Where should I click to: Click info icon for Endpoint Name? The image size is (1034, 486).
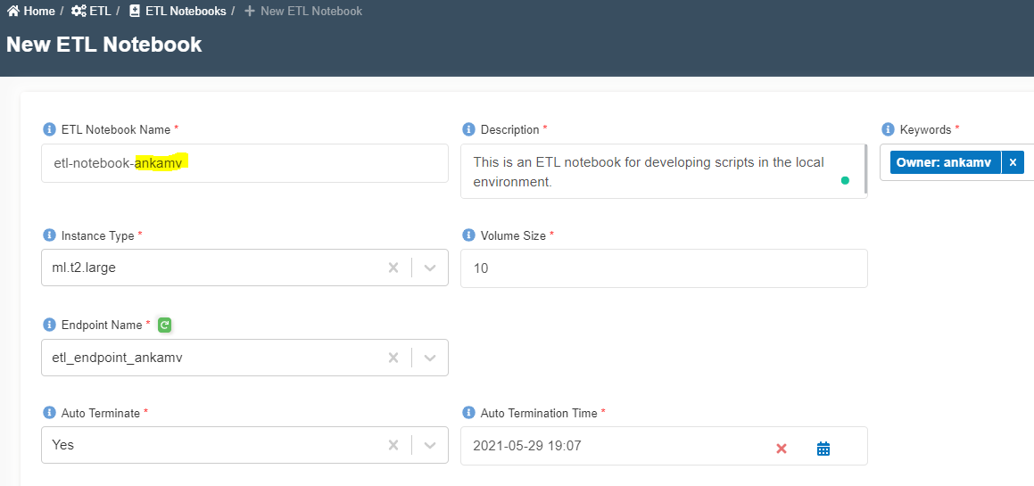49,325
